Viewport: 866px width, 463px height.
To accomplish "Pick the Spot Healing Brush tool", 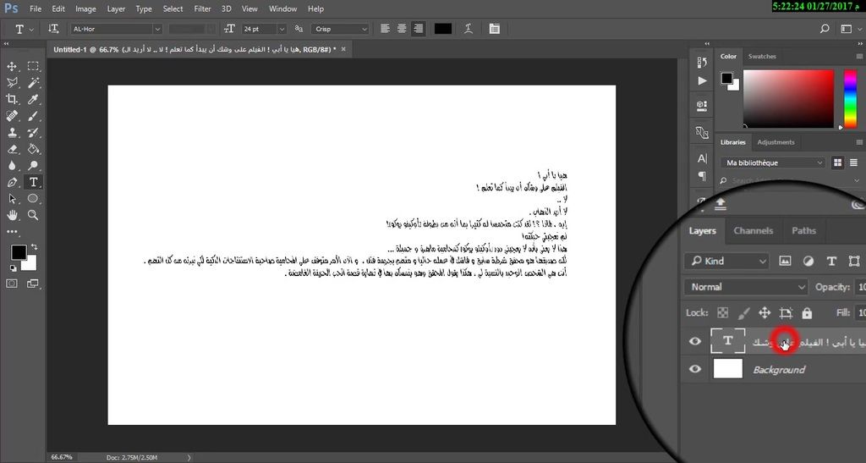I will [12, 116].
